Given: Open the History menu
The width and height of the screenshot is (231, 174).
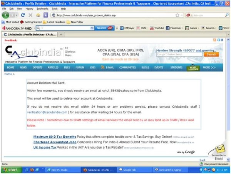Looking at the screenshot, I should point(29,8).
